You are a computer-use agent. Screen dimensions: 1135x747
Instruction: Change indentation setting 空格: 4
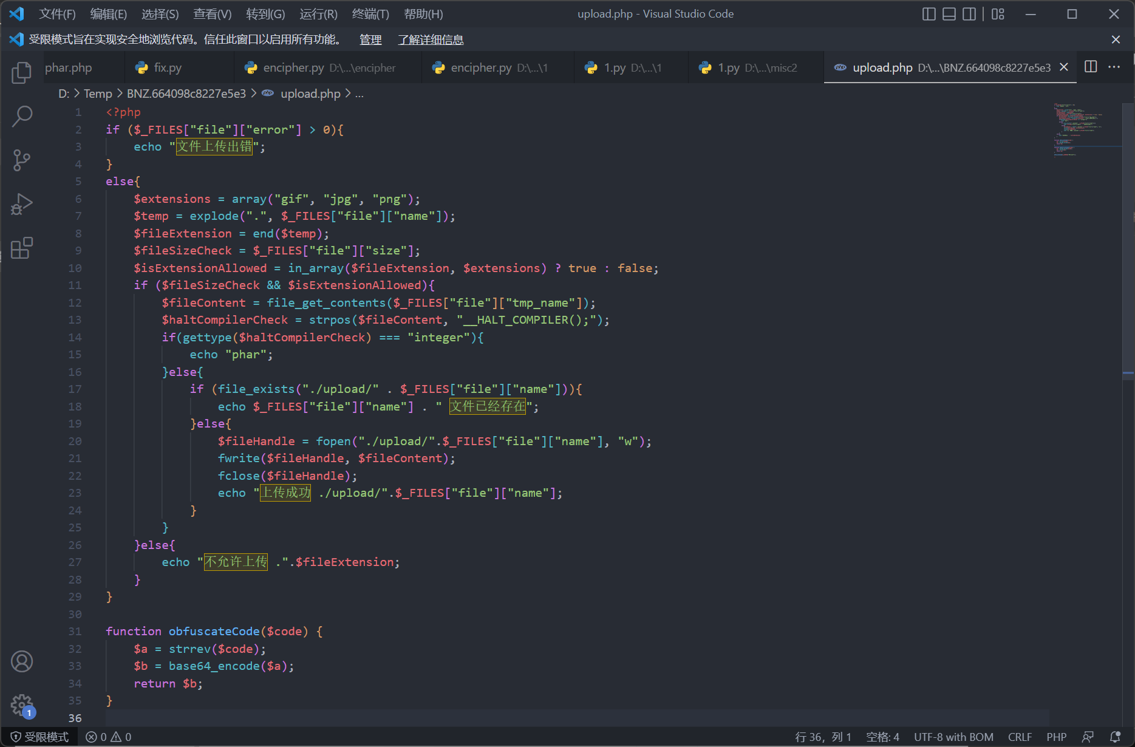click(882, 737)
